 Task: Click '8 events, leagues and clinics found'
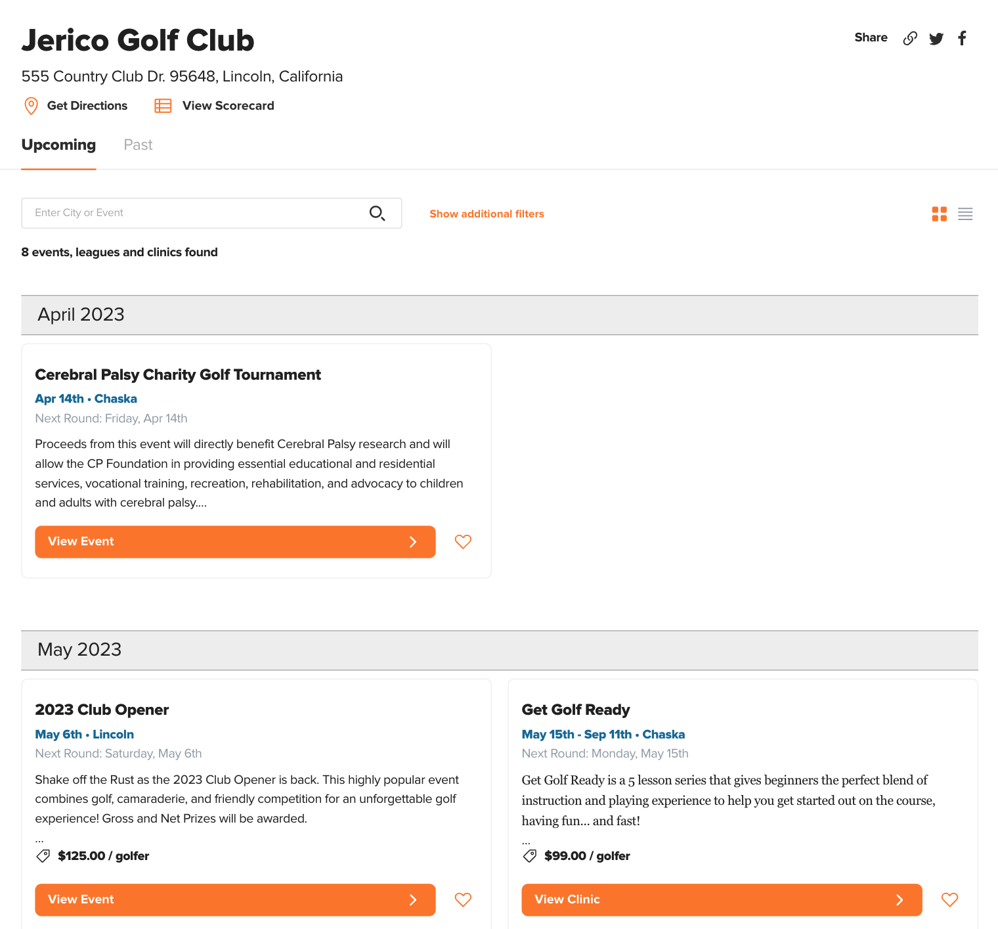click(119, 252)
